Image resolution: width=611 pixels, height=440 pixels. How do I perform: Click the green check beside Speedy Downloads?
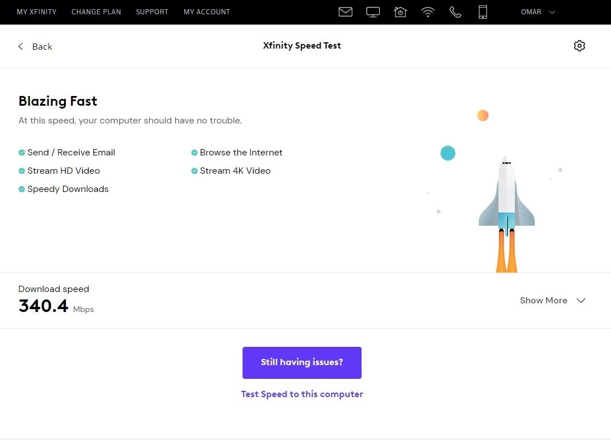22,189
